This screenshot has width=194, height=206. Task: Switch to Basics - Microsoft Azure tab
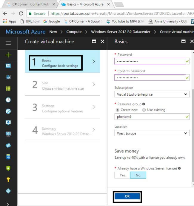(x=85, y=4)
